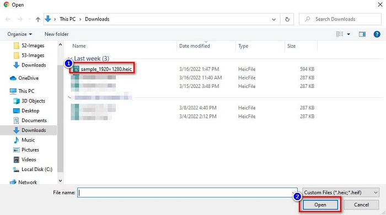Click the OneDrive cloud icon
386x215 pixels.
click(13, 78)
